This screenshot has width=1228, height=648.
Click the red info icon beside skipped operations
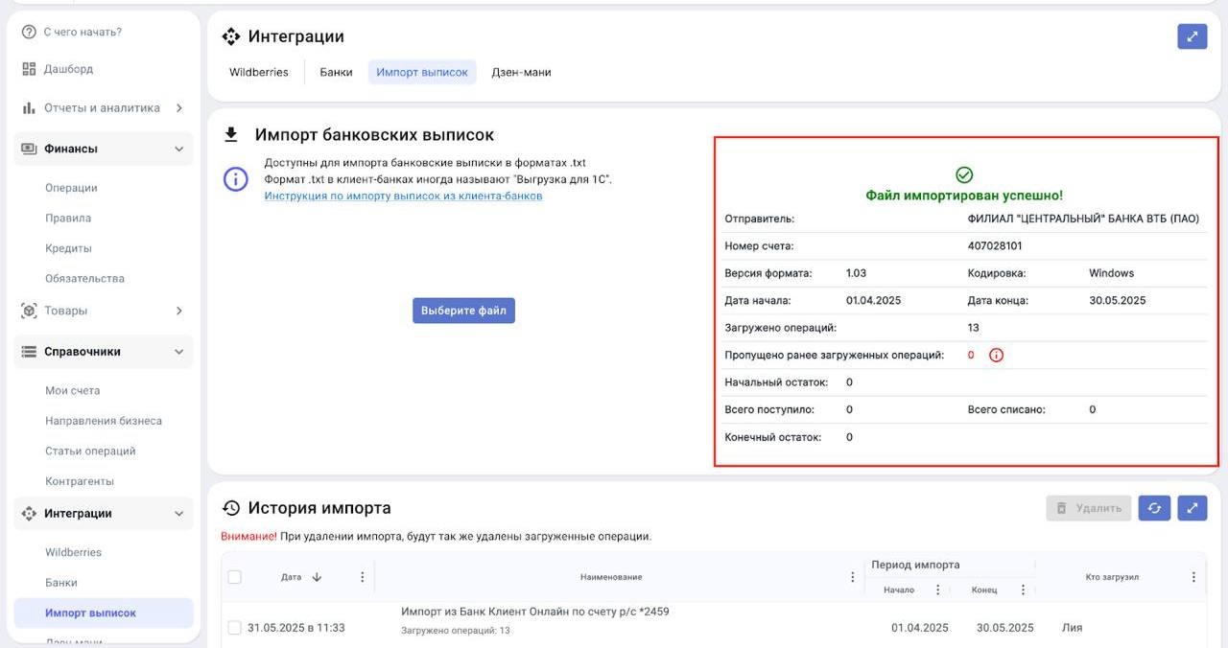[996, 356]
